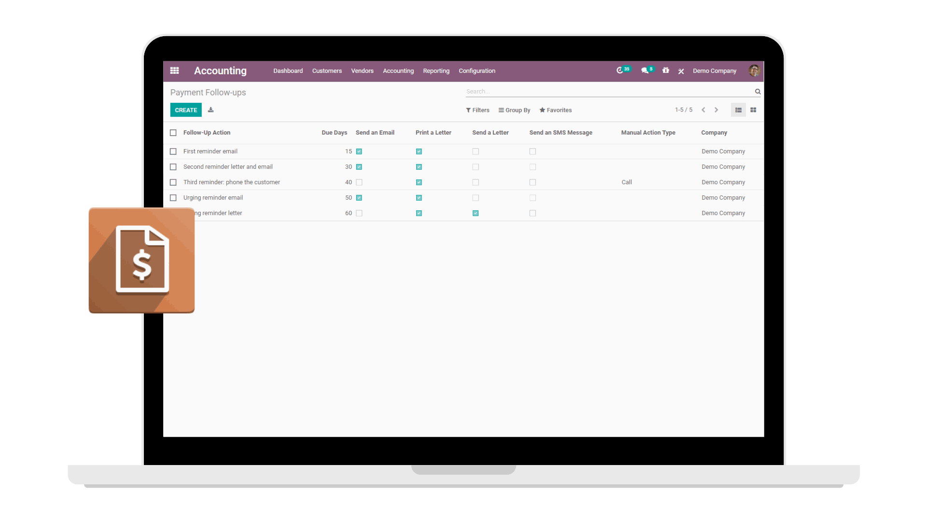927x521 pixels.
Task: Open the Configuration dropdown menu
Action: click(477, 70)
